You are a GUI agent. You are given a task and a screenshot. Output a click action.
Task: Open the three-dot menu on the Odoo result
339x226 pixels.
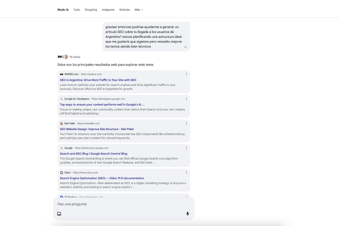186,172
